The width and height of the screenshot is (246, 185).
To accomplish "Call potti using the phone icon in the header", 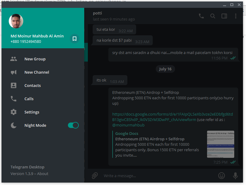I will coord(201,16).
